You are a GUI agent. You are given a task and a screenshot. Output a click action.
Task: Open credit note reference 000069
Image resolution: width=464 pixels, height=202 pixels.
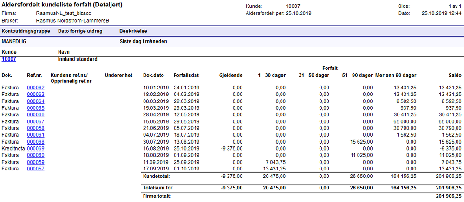pyautogui.click(x=35, y=148)
